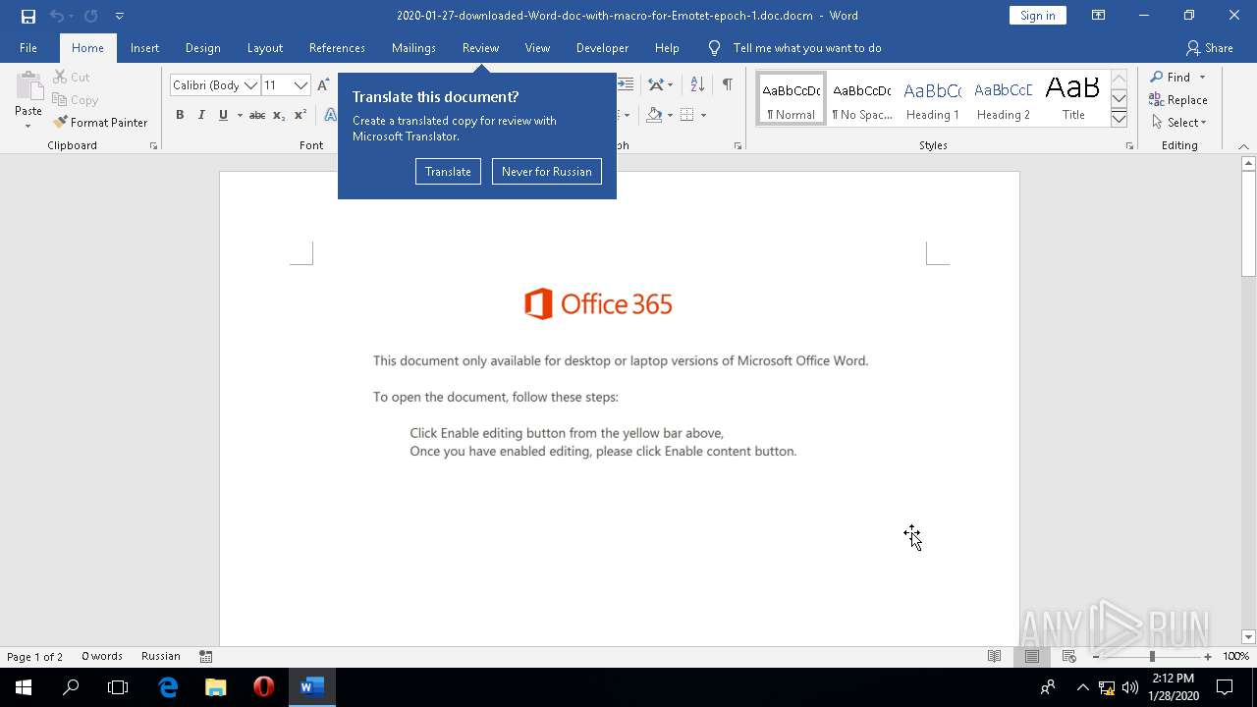Screen dimensions: 1257x707
Task: Click the 100% zoom level
Action: [x=1235, y=657]
